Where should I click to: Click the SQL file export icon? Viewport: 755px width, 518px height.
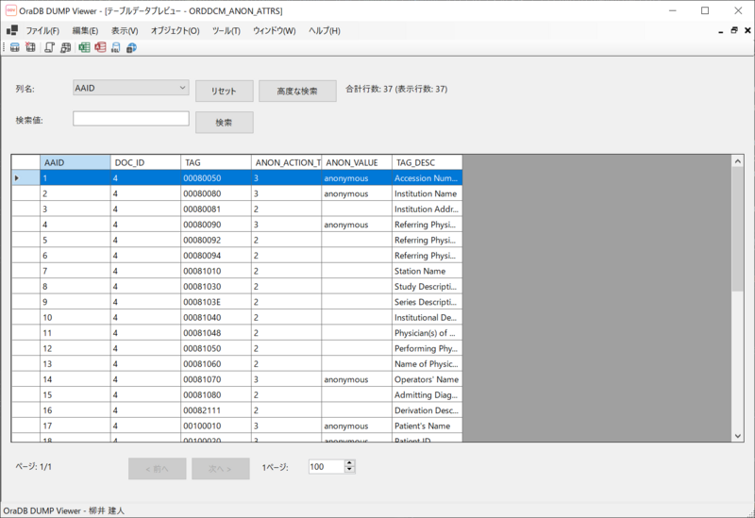[x=115, y=47]
